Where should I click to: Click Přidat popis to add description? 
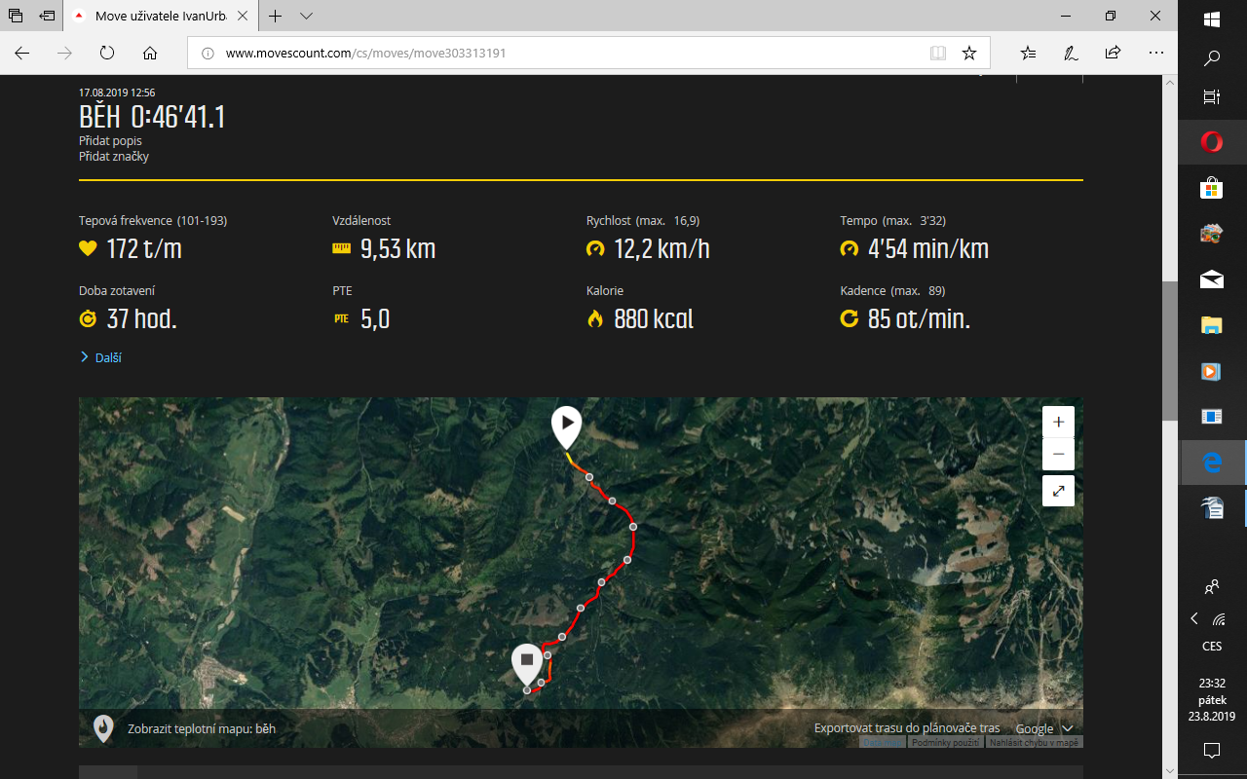pyautogui.click(x=110, y=141)
